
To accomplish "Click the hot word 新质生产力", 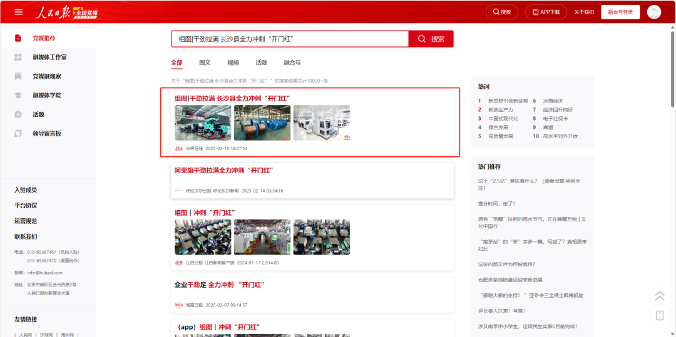I will (501, 110).
